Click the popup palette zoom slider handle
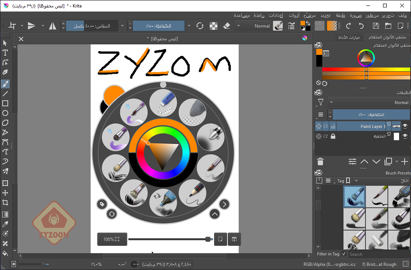 click(x=208, y=239)
